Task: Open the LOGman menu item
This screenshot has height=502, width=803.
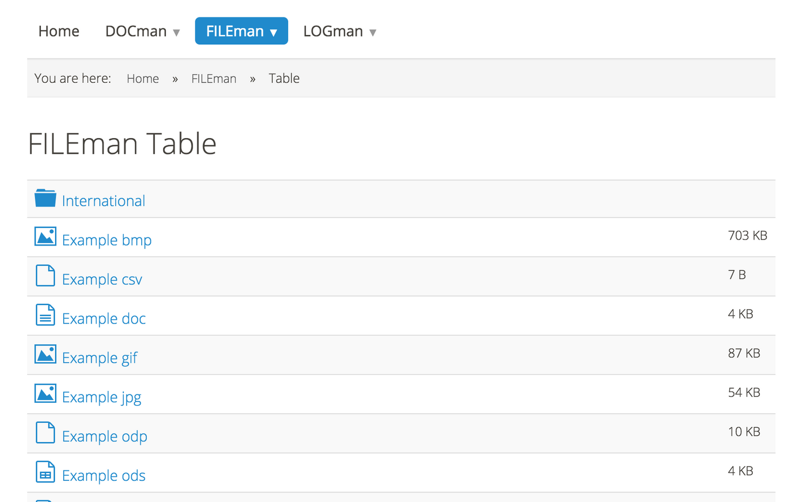Action: click(333, 31)
